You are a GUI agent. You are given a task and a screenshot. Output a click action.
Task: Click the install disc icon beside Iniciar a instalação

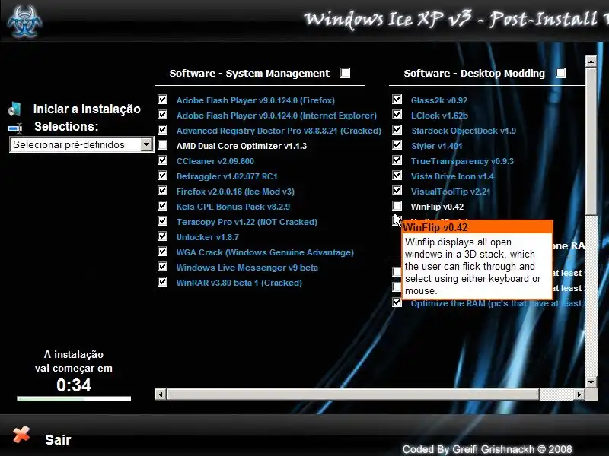14,109
